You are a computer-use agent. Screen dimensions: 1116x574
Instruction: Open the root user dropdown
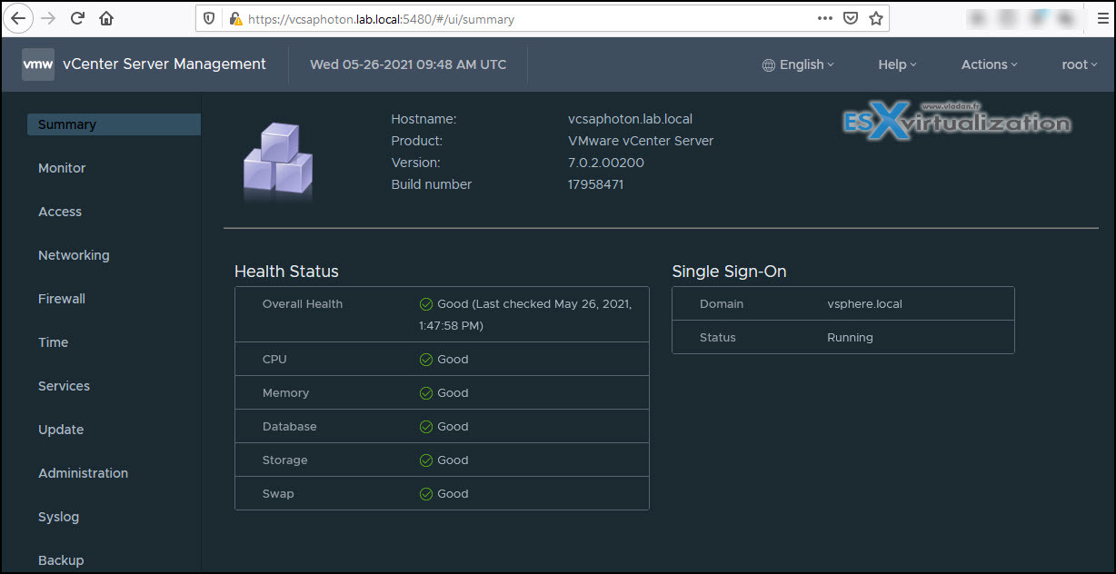[1080, 64]
